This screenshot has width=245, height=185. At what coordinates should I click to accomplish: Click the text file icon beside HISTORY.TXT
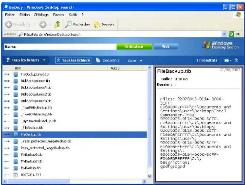point(16,175)
